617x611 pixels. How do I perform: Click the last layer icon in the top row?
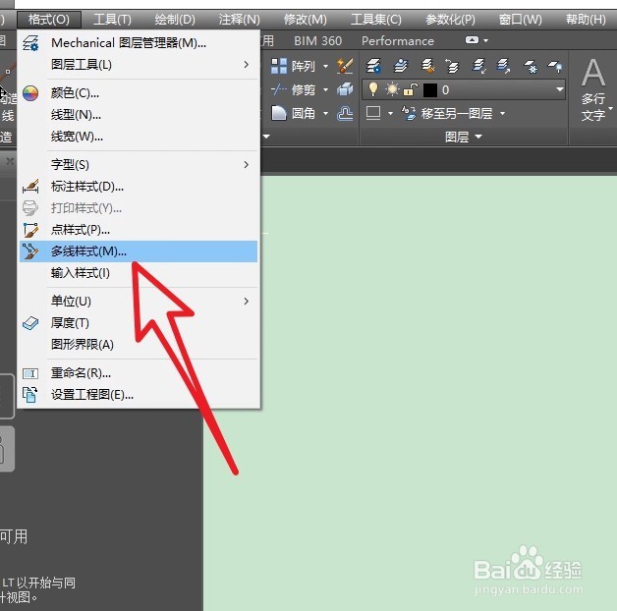555,67
